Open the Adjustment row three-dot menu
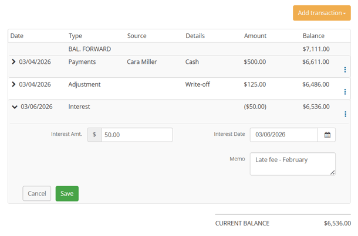 click(345, 92)
